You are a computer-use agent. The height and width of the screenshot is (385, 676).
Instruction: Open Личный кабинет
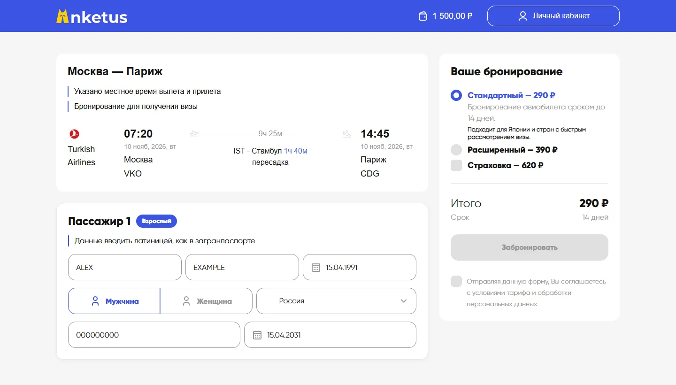click(x=553, y=16)
